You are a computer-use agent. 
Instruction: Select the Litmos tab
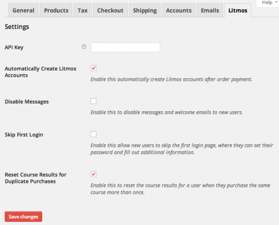pyautogui.click(x=238, y=11)
